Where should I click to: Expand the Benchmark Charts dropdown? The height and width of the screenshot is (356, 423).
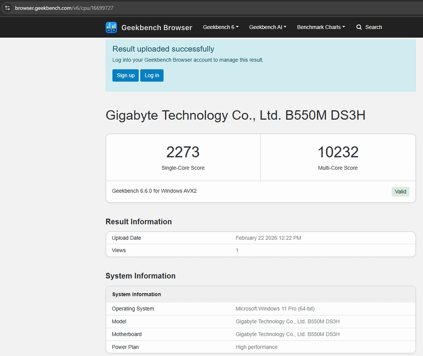point(321,27)
